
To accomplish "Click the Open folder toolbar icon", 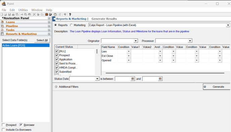I will pyautogui.click(x=6, y=14).
